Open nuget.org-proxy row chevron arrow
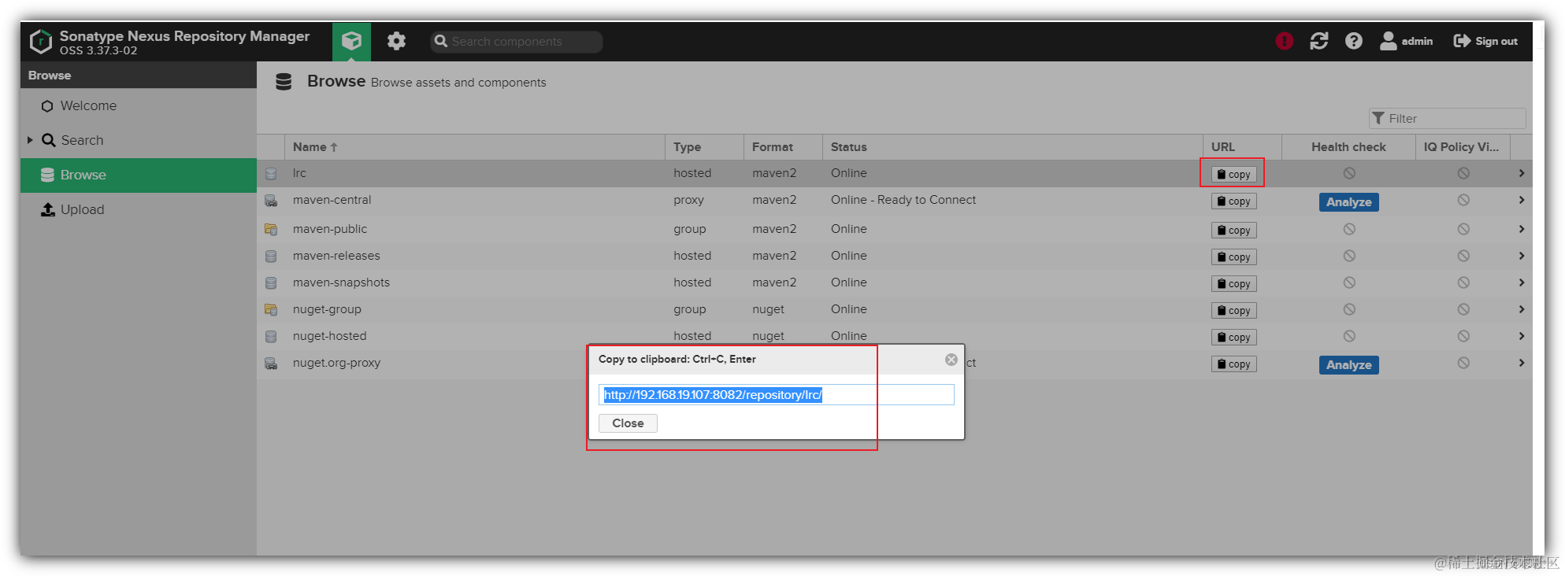This screenshot has height=576, width=1565. (1521, 363)
